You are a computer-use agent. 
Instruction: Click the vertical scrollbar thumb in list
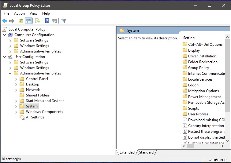click(227, 76)
